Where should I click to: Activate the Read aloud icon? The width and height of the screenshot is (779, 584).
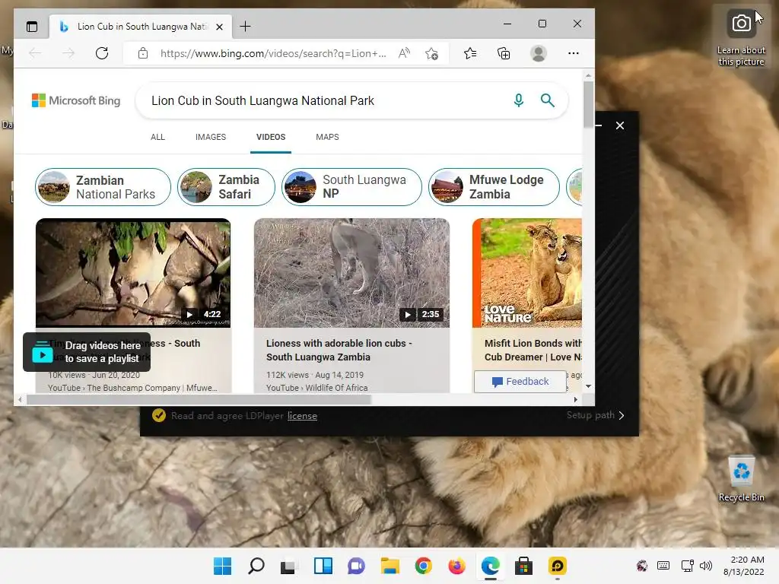tap(405, 53)
